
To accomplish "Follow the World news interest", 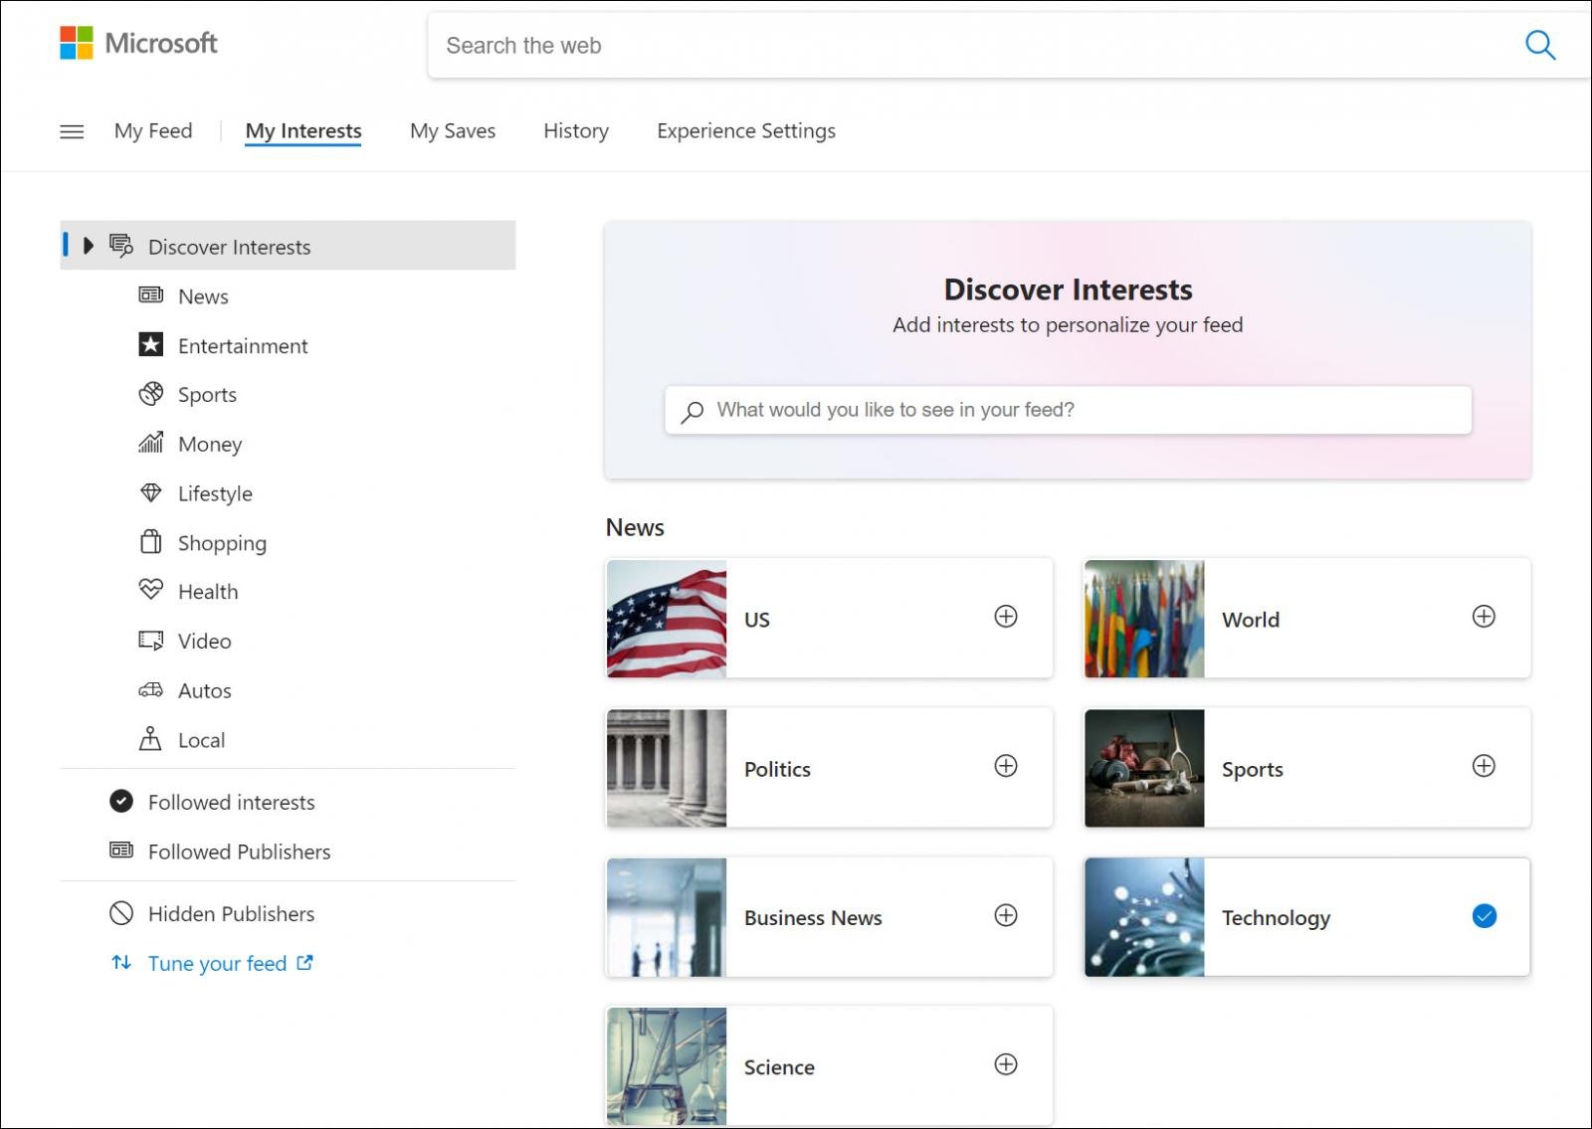I will pyautogui.click(x=1484, y=617).
